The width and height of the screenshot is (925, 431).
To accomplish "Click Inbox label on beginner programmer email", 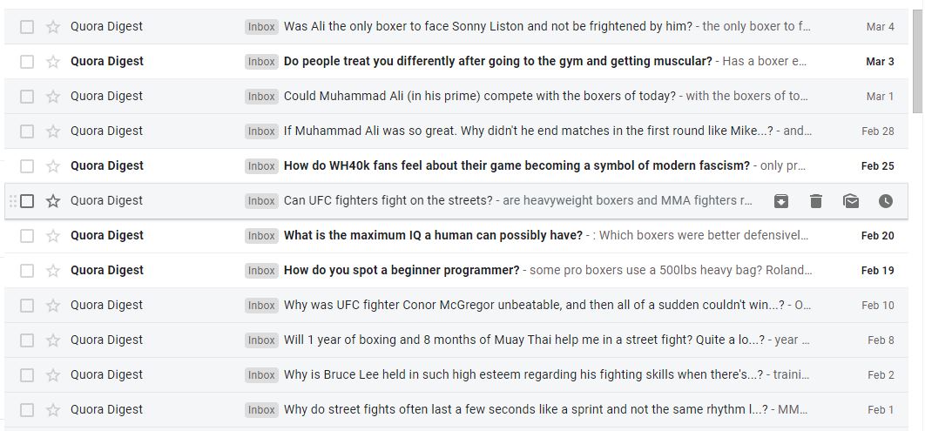I will [261, 271].
